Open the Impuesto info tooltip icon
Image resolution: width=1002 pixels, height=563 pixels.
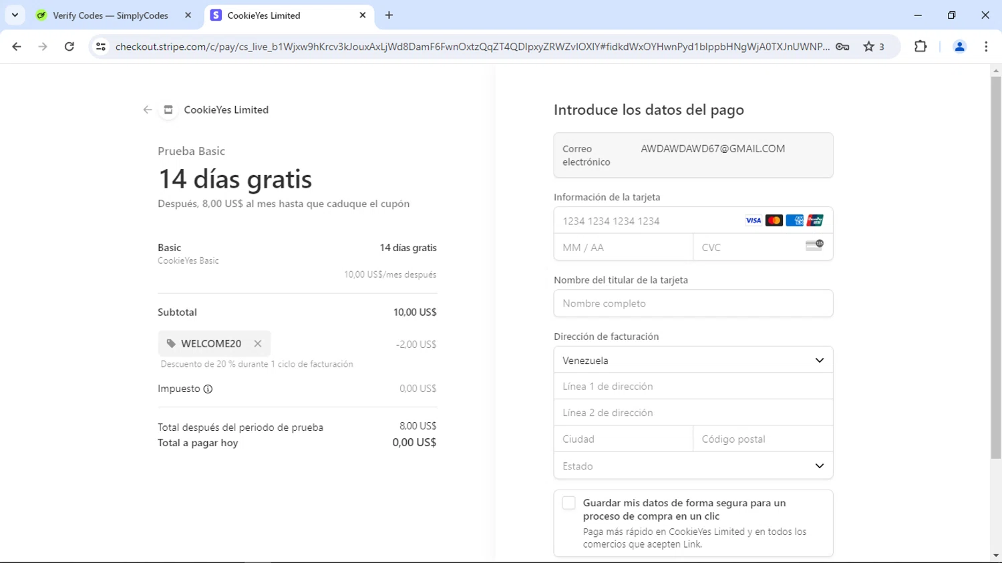(x=208, y=389)
